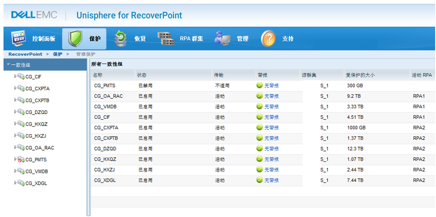The width and height of the screenshot is (436, 217).
Task: Open the 支持 question mark icon
Action: tap(268, 39)
